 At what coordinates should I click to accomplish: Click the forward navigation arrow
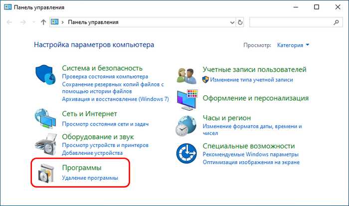(23, 22)
